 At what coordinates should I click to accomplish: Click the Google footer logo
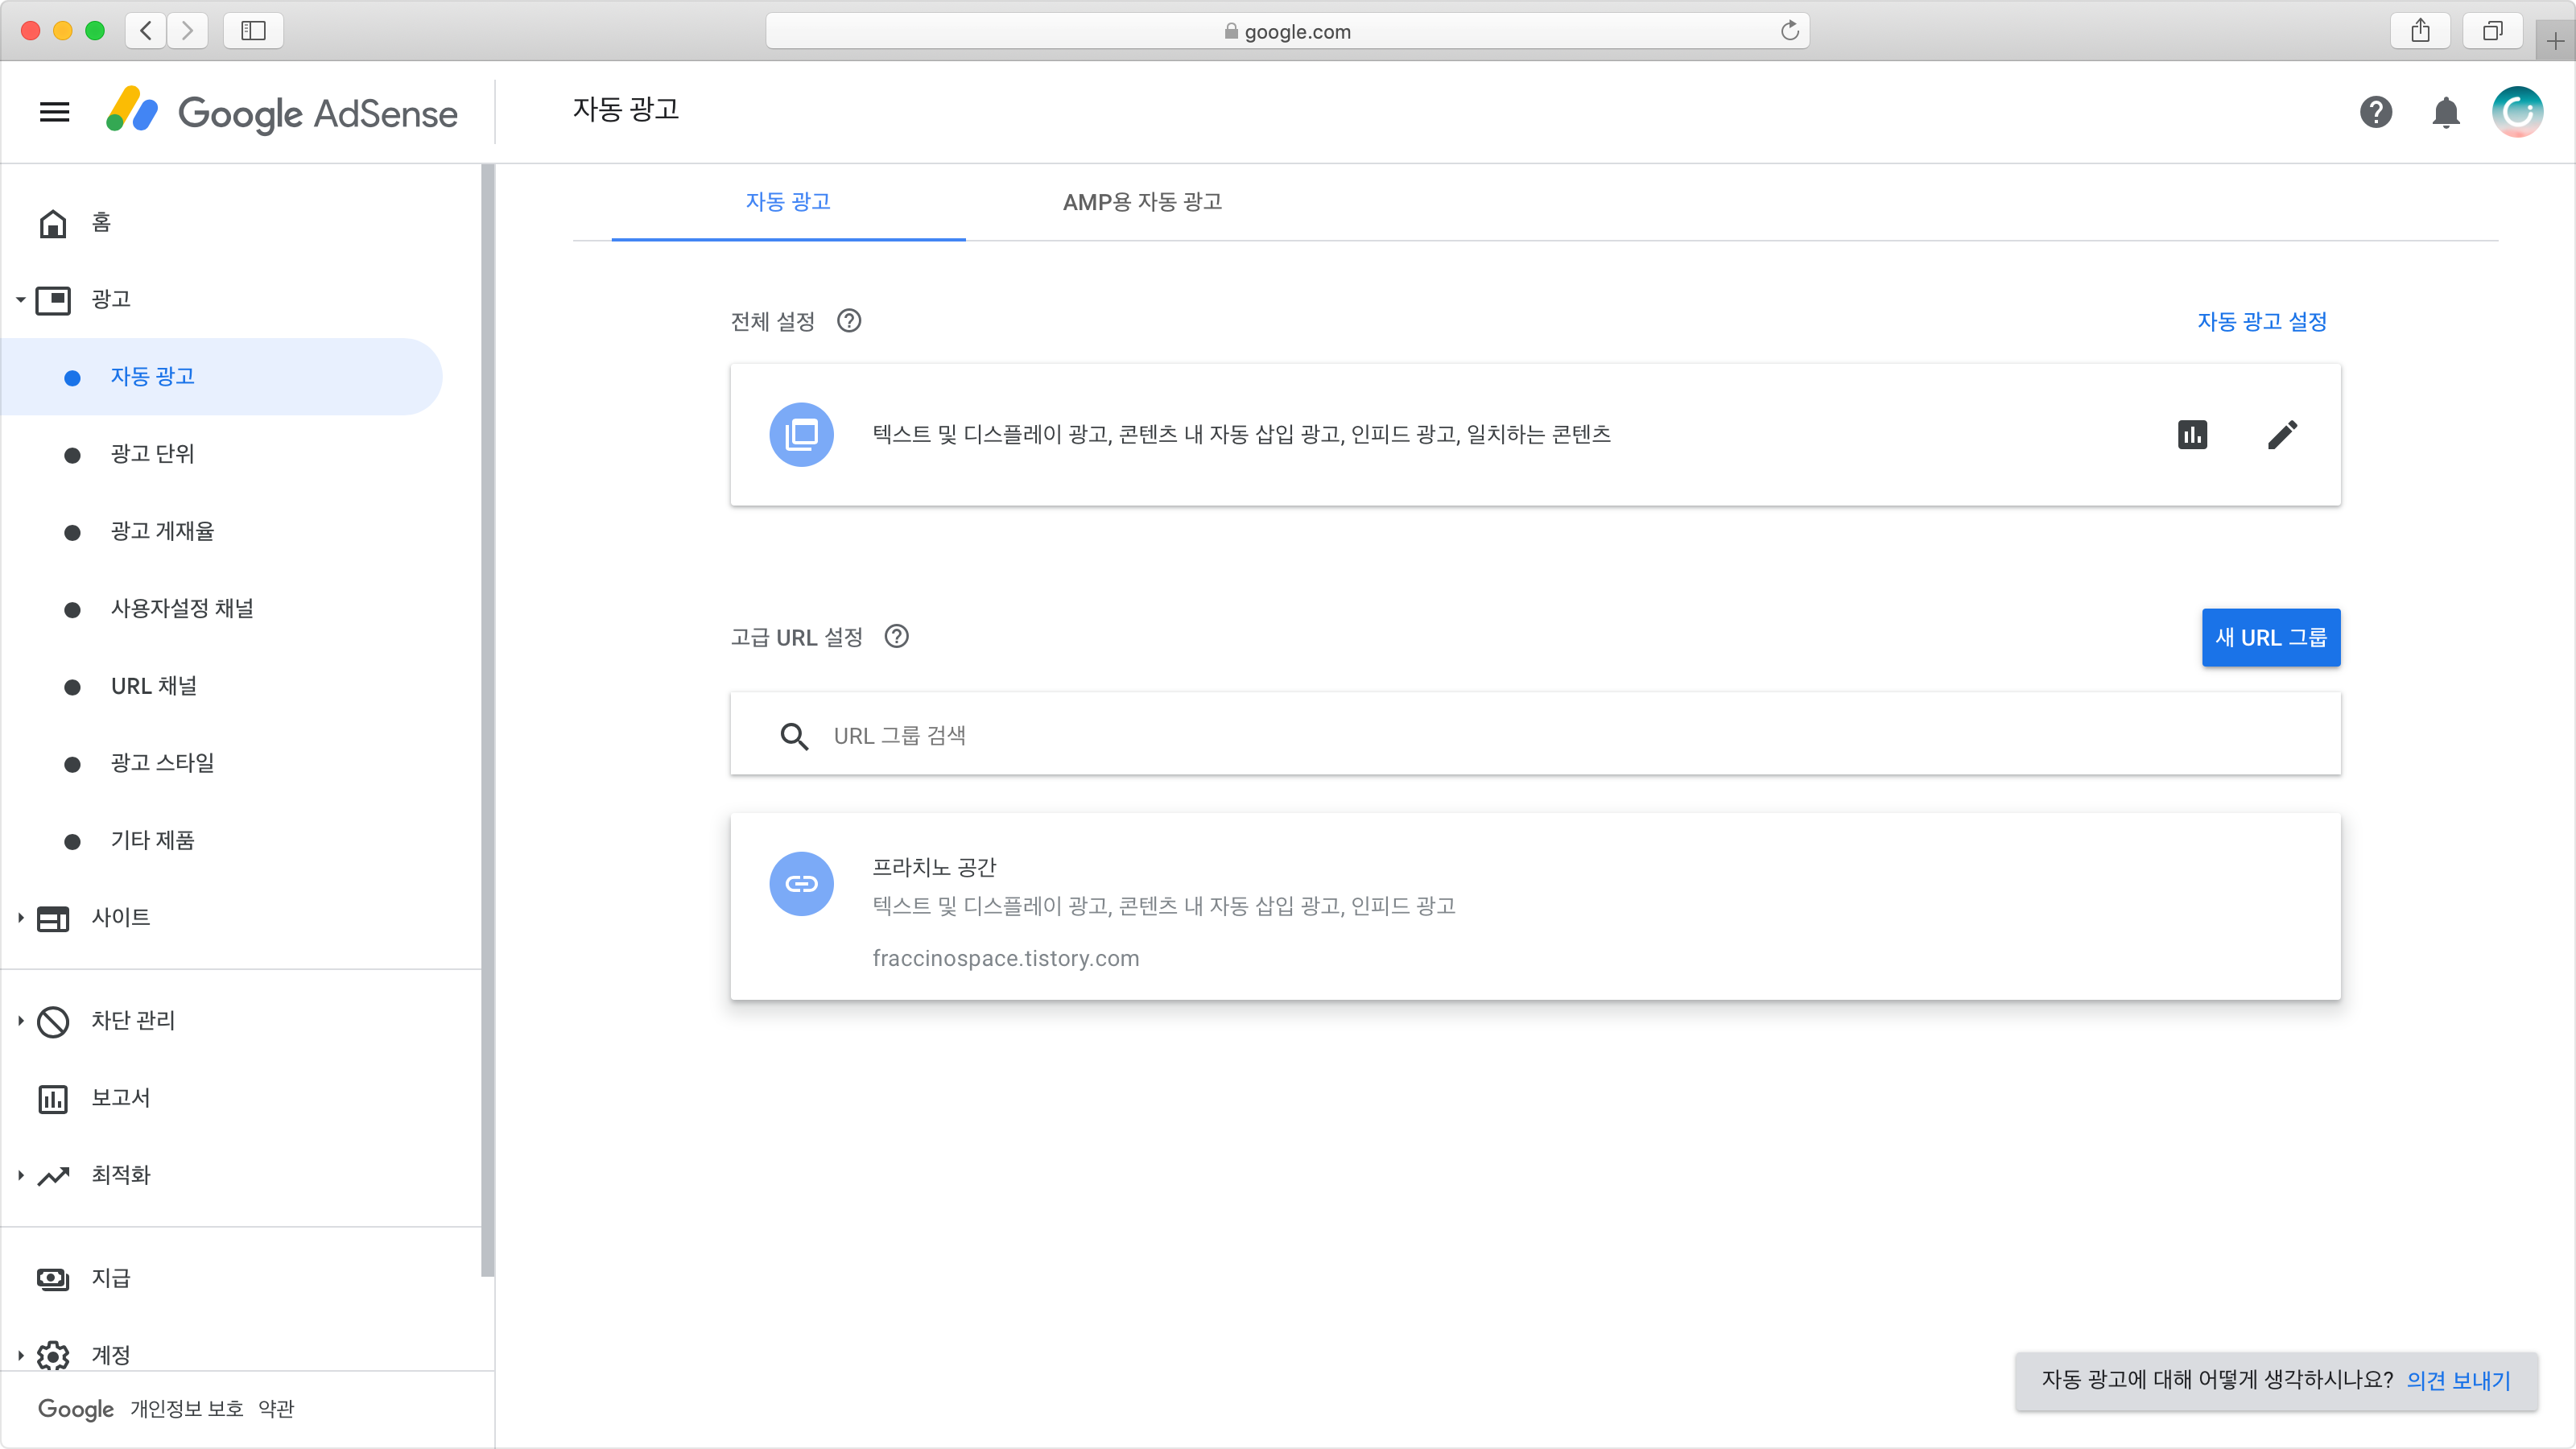75,1409
